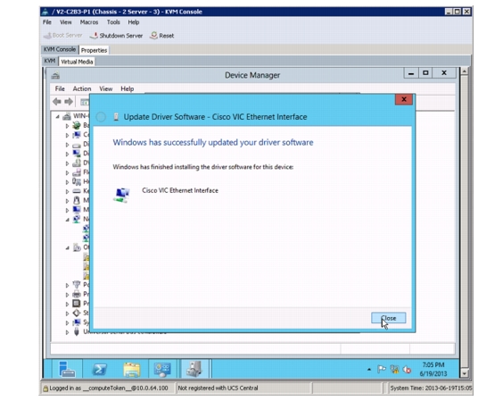Viewport: 478px width, 401px height.
Task: Click the Action Center flag tray icon
Action: [382, 369]
